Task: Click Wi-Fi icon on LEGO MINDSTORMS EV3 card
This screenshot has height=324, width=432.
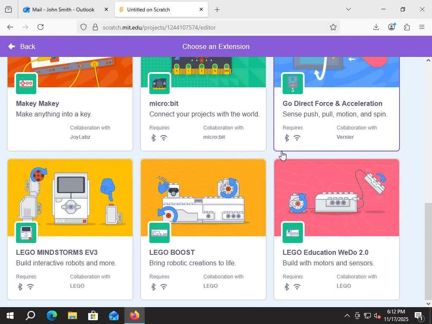Action: coord(30,287)
